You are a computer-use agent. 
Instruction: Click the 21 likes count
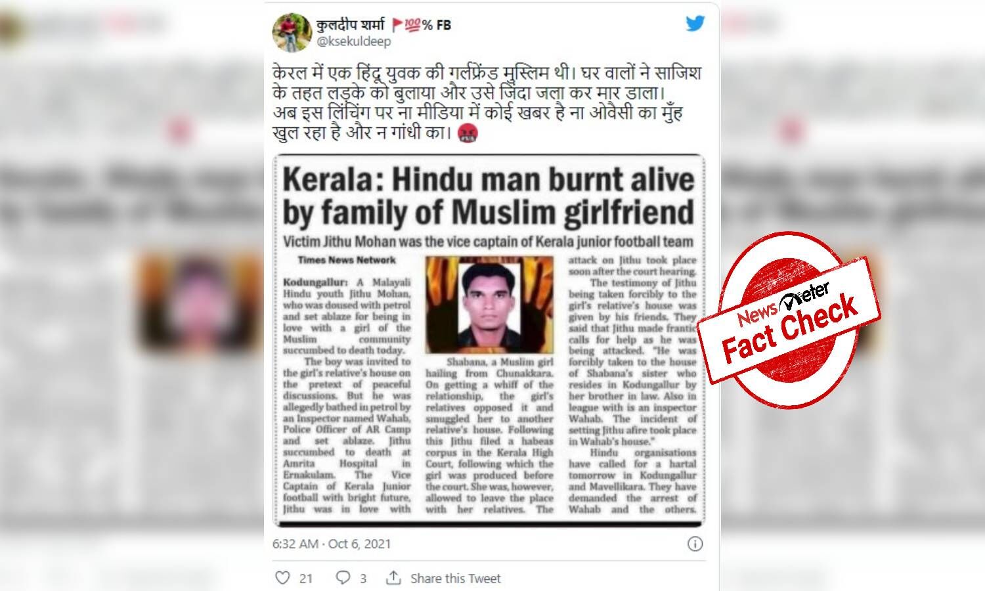pos(306,579)
